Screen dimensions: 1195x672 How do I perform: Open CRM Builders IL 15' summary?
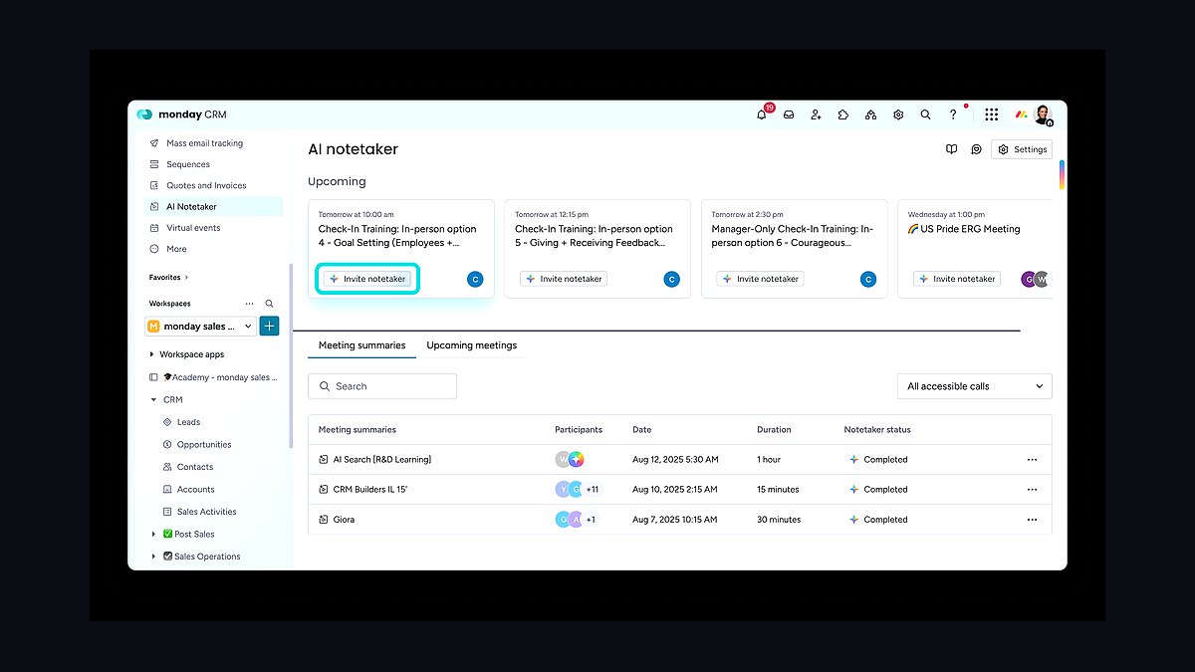[369, 490]
